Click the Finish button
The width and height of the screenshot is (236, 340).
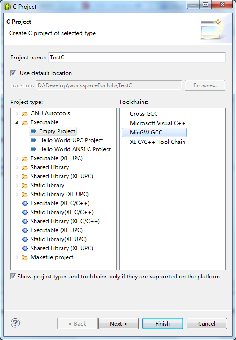click(x=163, y=323)
